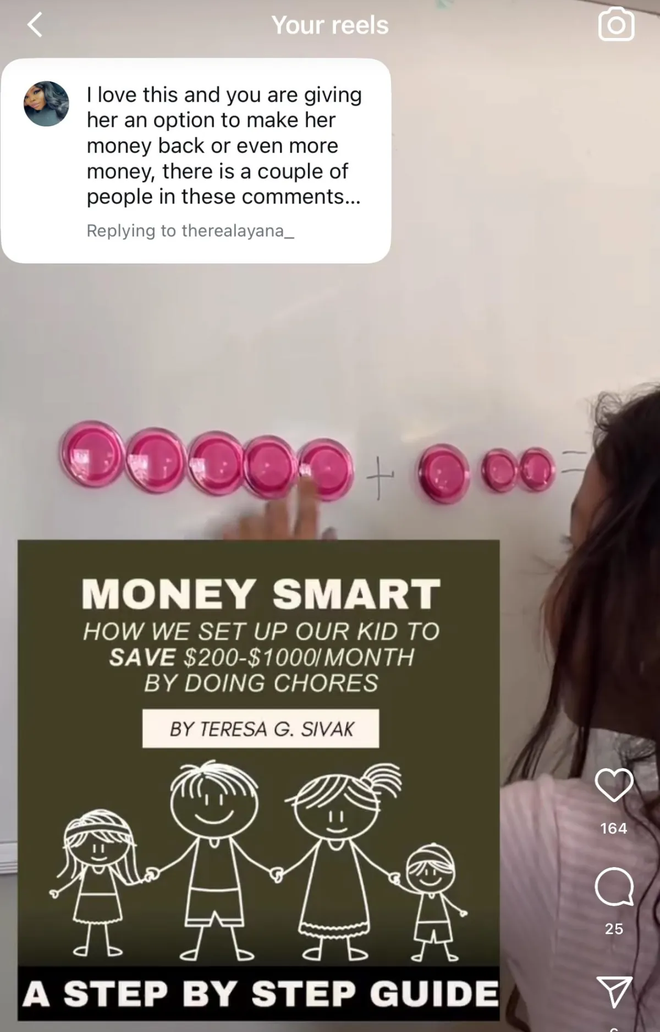Open comments with the speech bubble icon
This screenshot has width=660, height=1032.
(614, 886)
